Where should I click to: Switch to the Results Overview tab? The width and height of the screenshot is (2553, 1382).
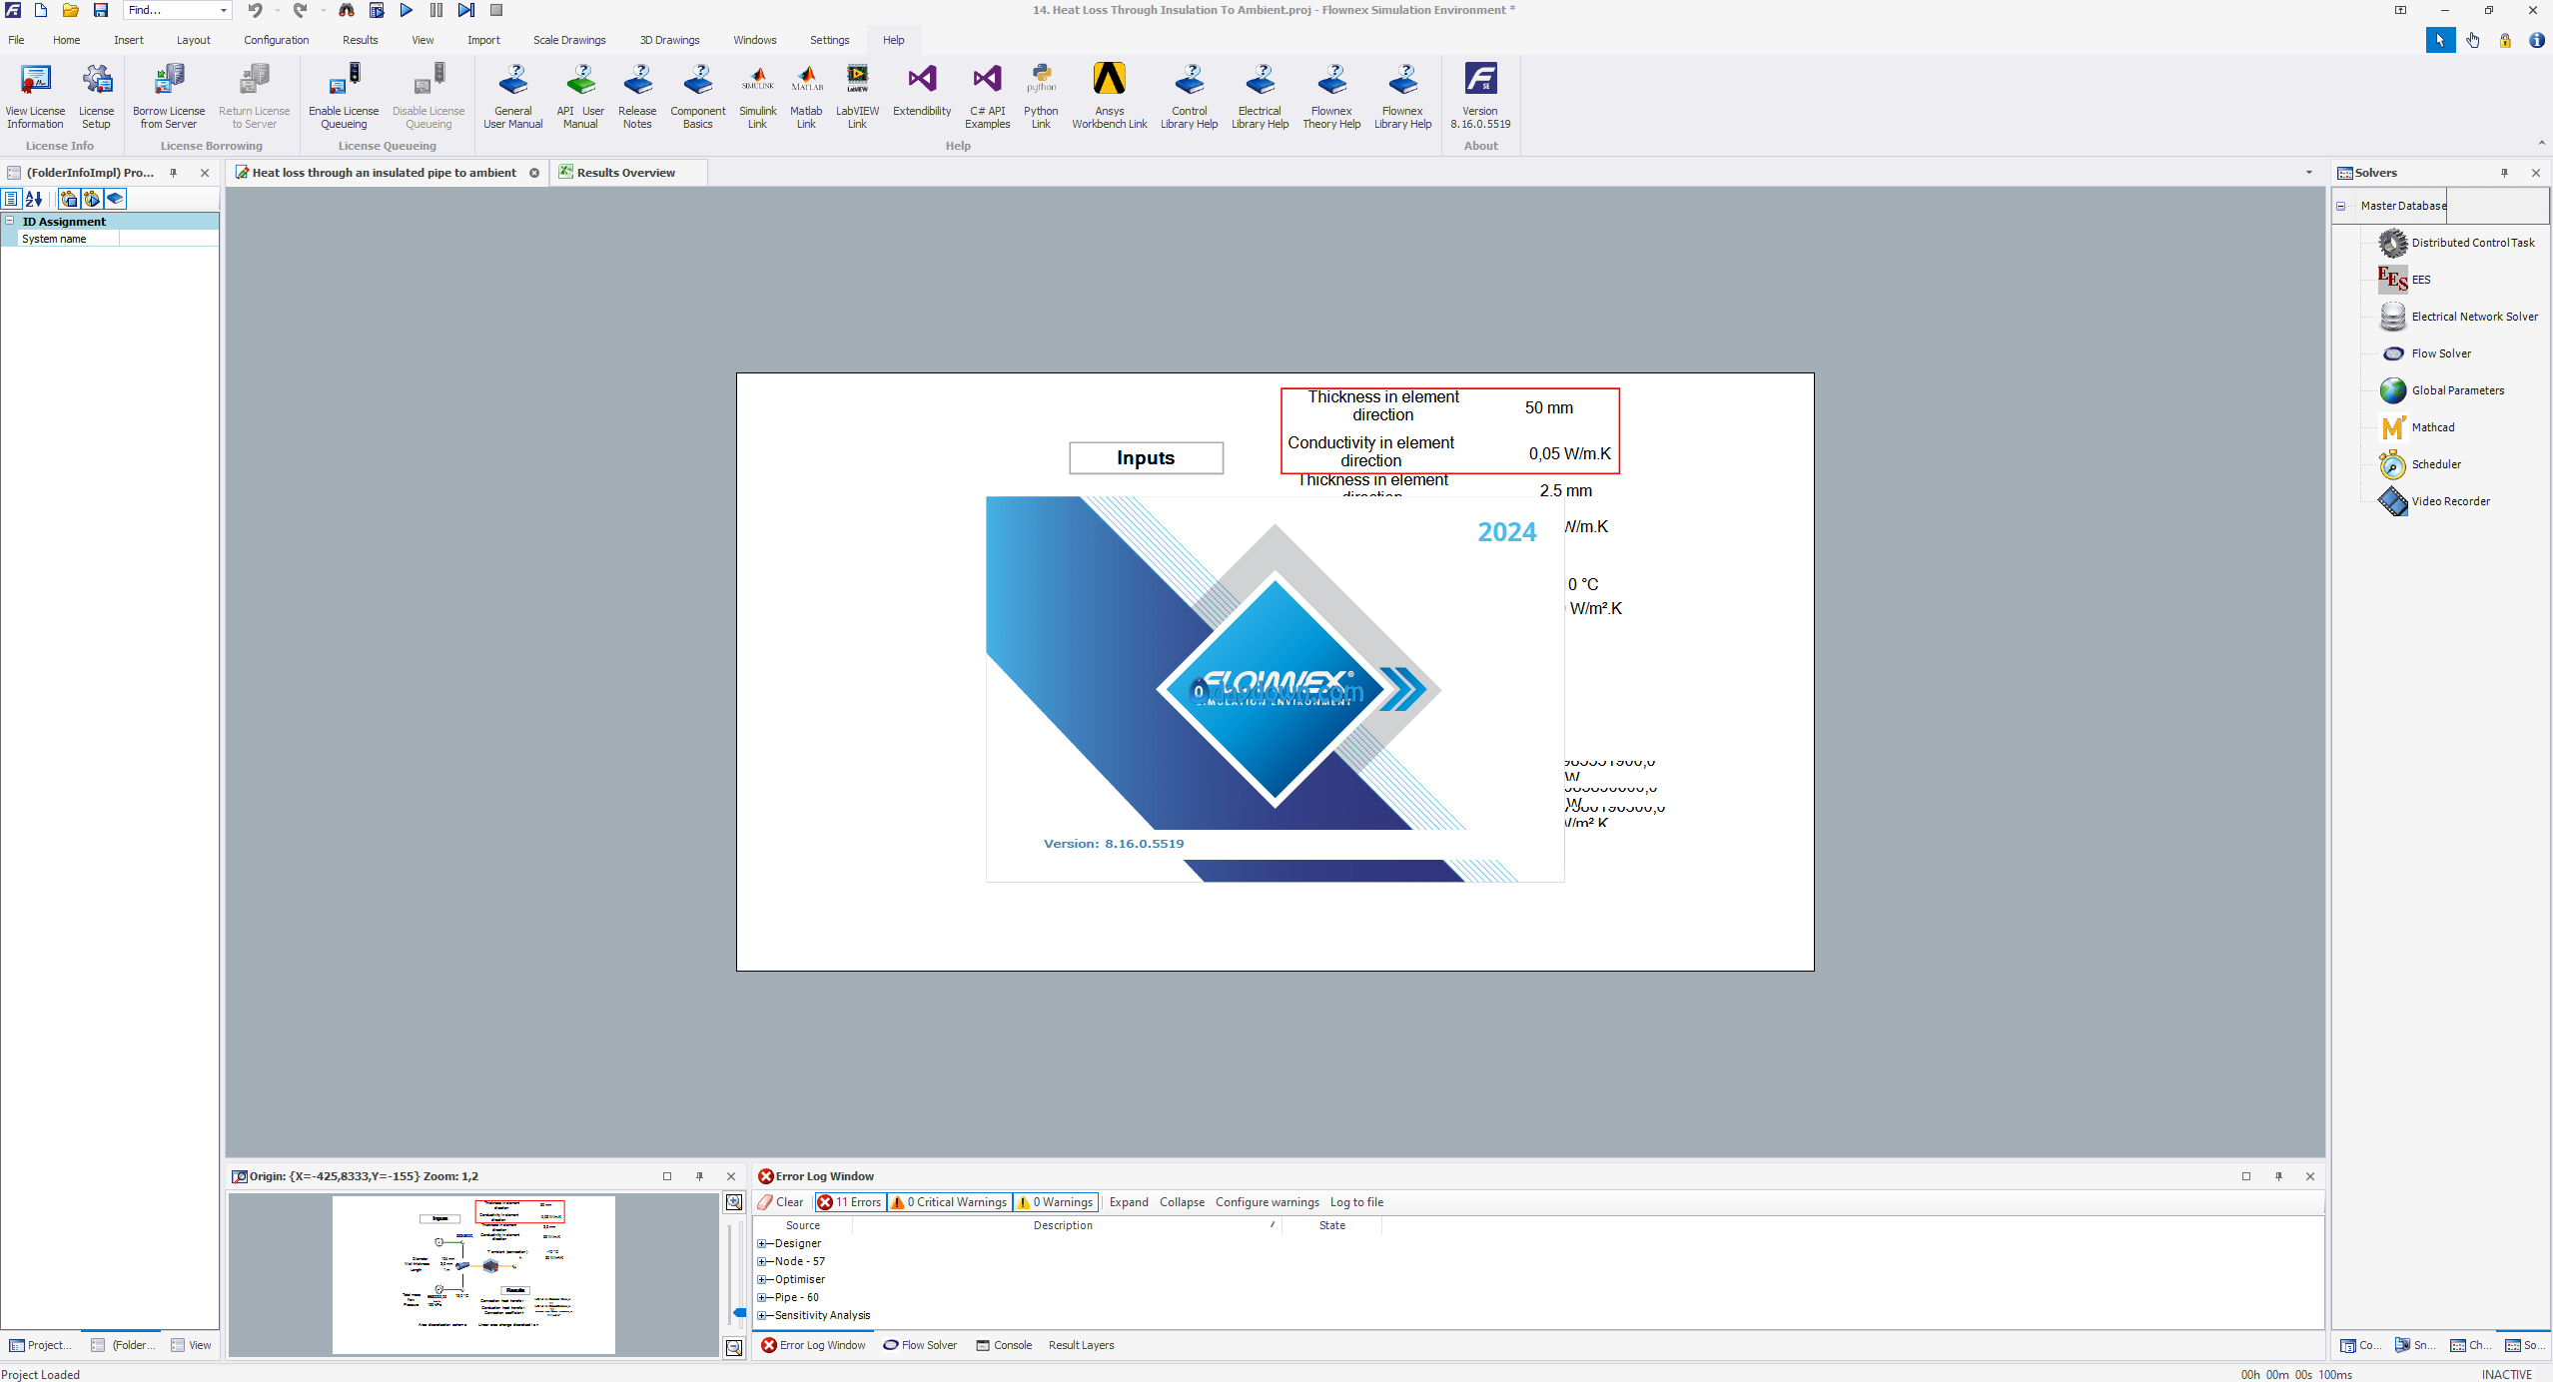pyautogui.click(x=626, y=173)
